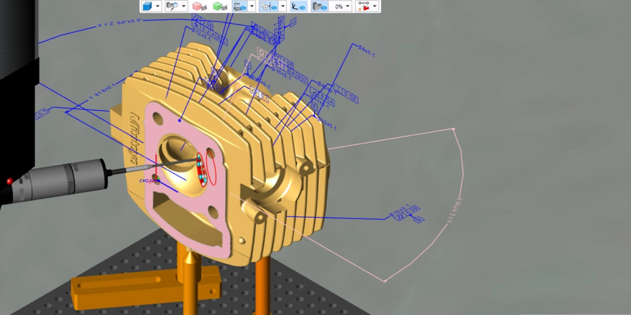Expand the zoom magnifier dropdown arrow
Screen dimensions: 631x315
pos(183,6)
